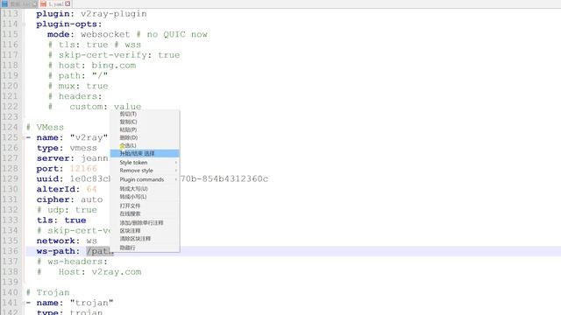
Task: Click the '# custom: value' comment
Action: pos(95,107)
